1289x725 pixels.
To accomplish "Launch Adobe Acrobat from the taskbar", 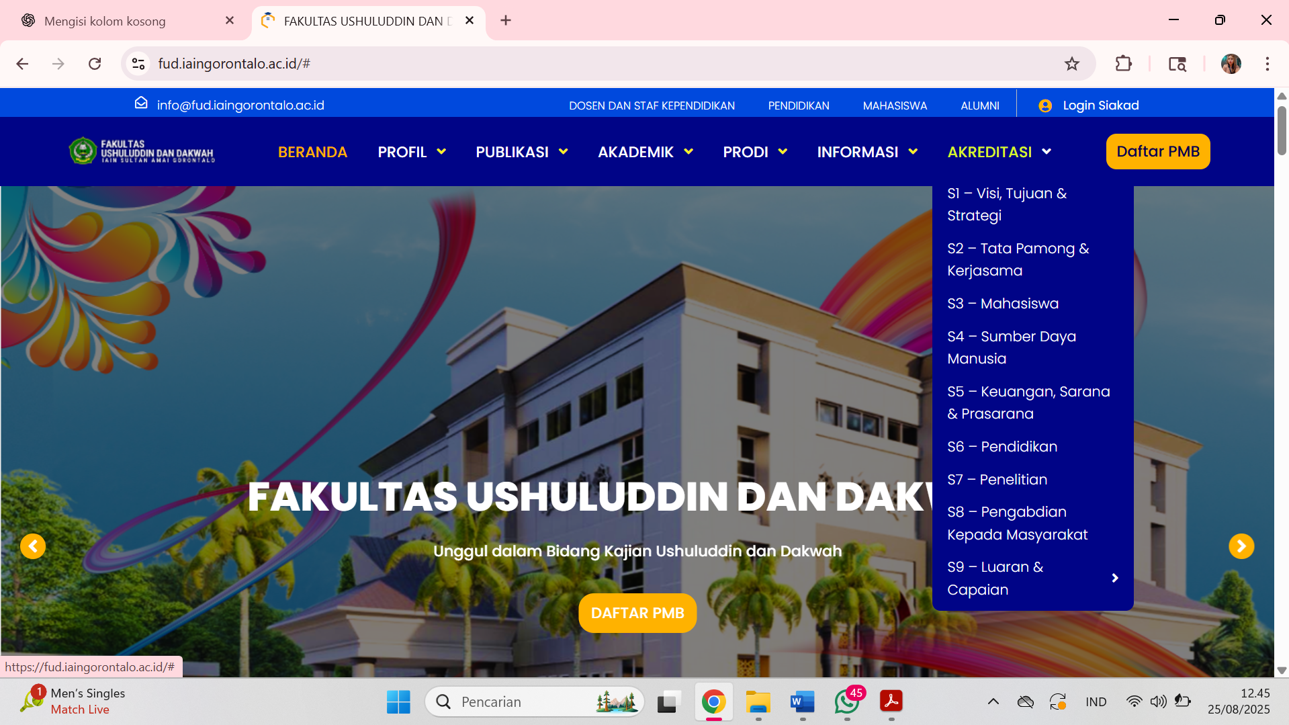I will click(890, 701).
